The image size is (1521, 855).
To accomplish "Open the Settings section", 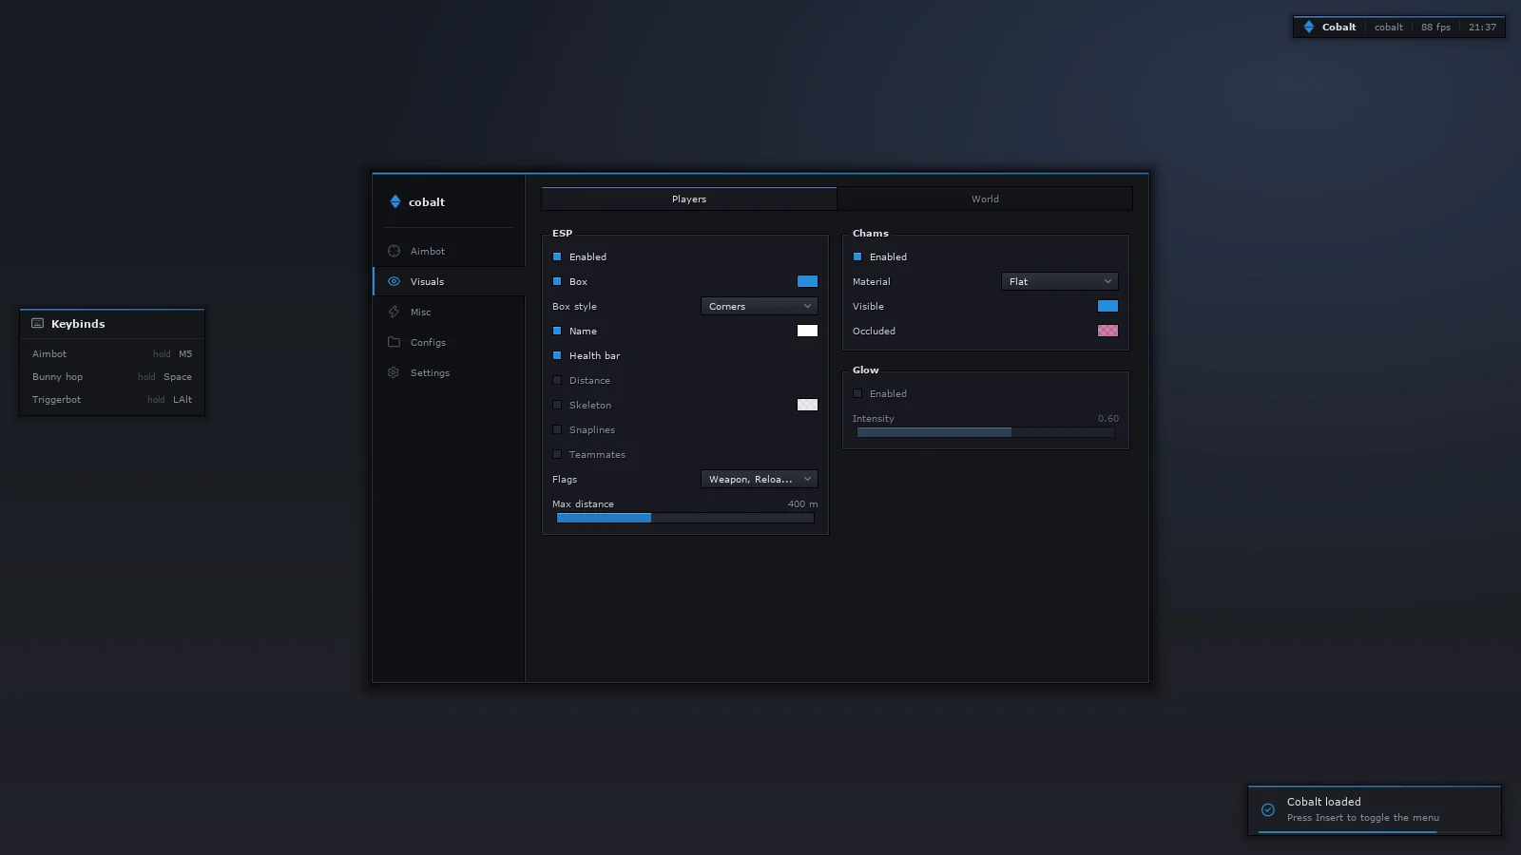I will pos(449,372).
